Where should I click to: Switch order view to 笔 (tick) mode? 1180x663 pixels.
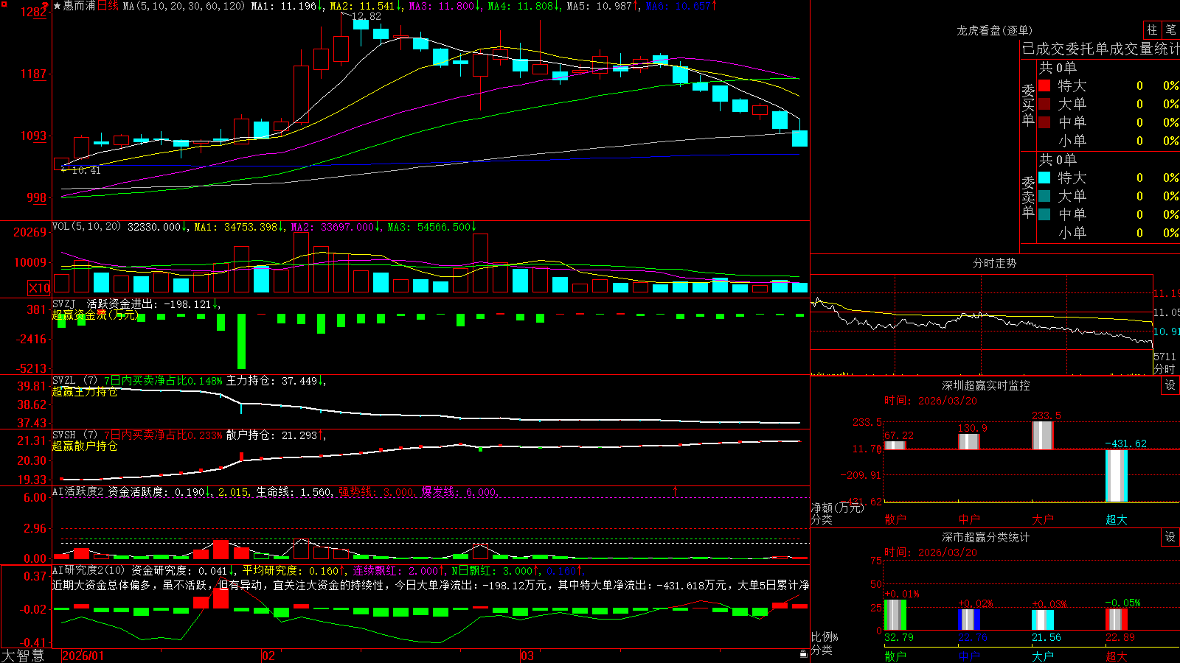pyautogui.click(x=1170, y=30)
